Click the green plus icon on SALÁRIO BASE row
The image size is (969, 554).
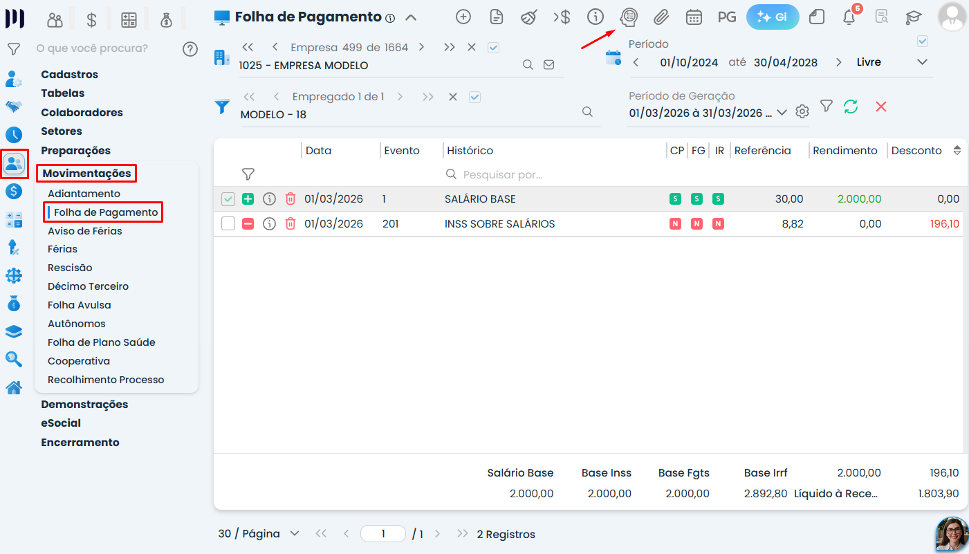pos(248,199)
